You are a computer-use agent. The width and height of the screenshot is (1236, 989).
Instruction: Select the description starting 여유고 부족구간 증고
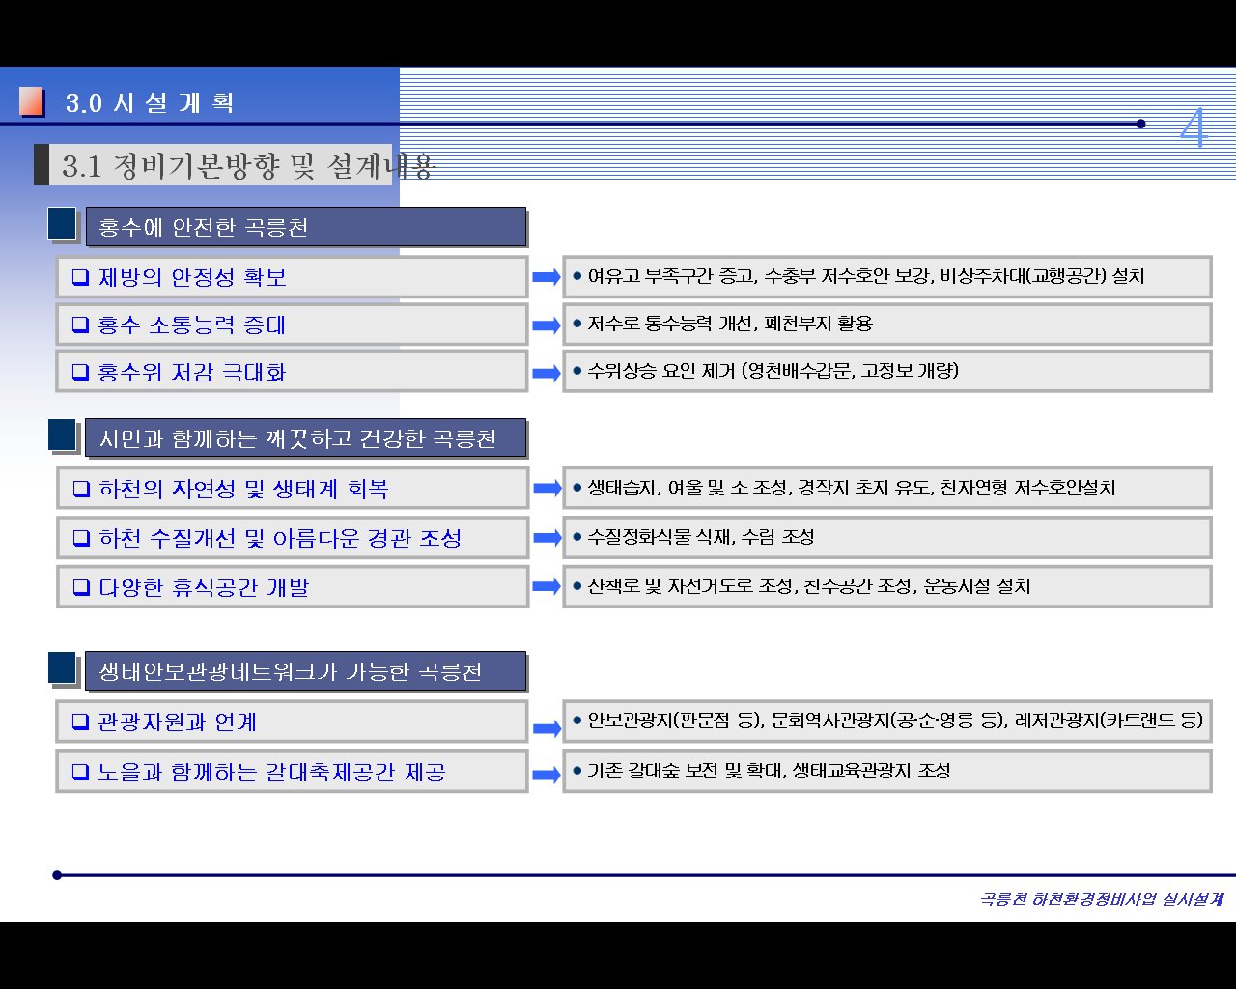click(887, 276)
